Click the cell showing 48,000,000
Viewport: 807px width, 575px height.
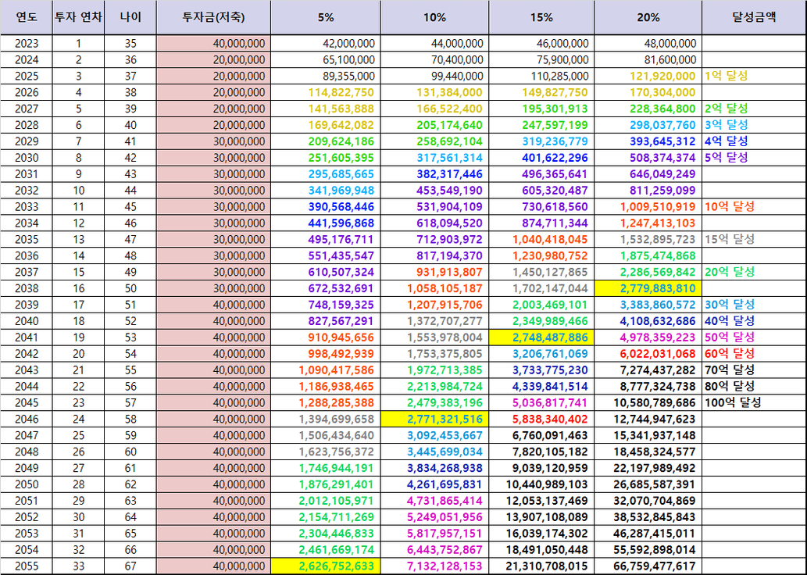tap(648, 43)
